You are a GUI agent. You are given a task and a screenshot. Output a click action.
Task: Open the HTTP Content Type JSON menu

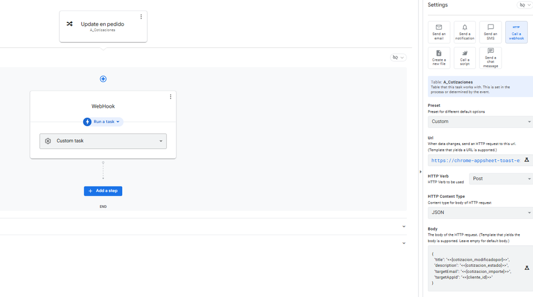[480, 213]
